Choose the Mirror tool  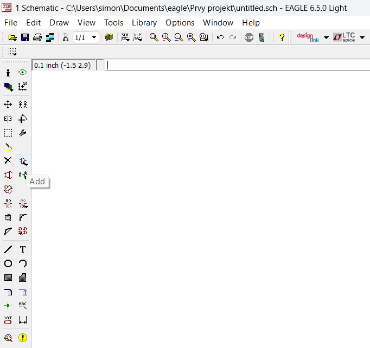pyautogui.click(x=8, y=119)
